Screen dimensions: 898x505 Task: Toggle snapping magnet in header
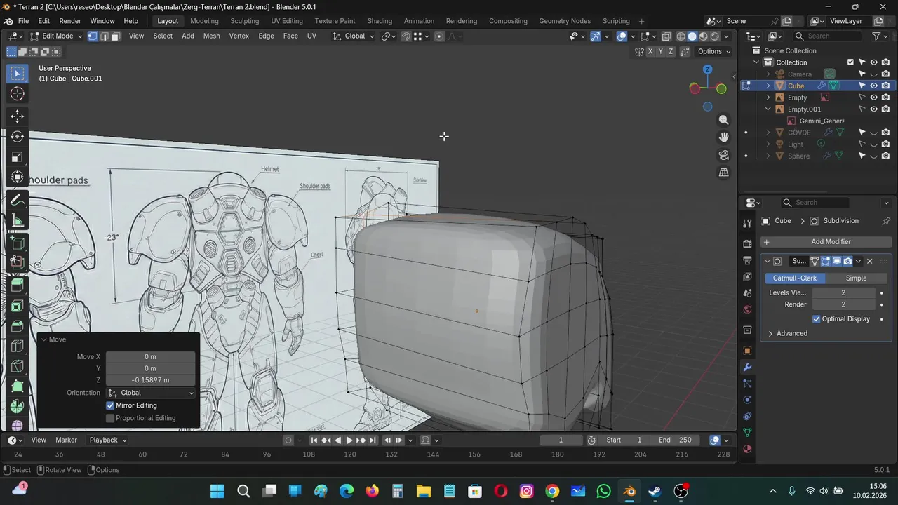406,36
